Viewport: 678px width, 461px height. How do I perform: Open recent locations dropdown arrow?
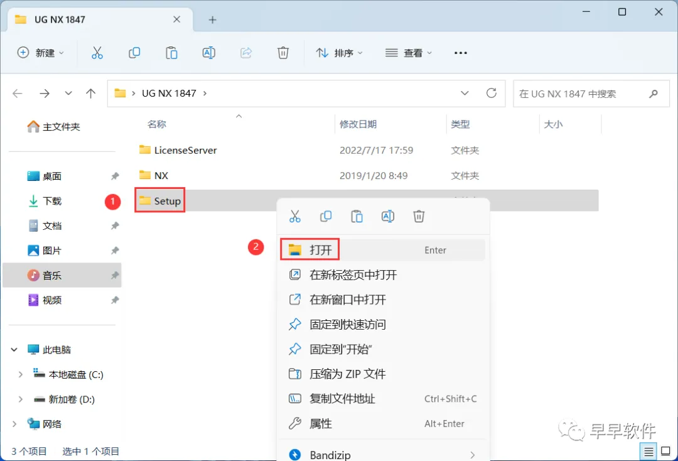coord(68,94)
